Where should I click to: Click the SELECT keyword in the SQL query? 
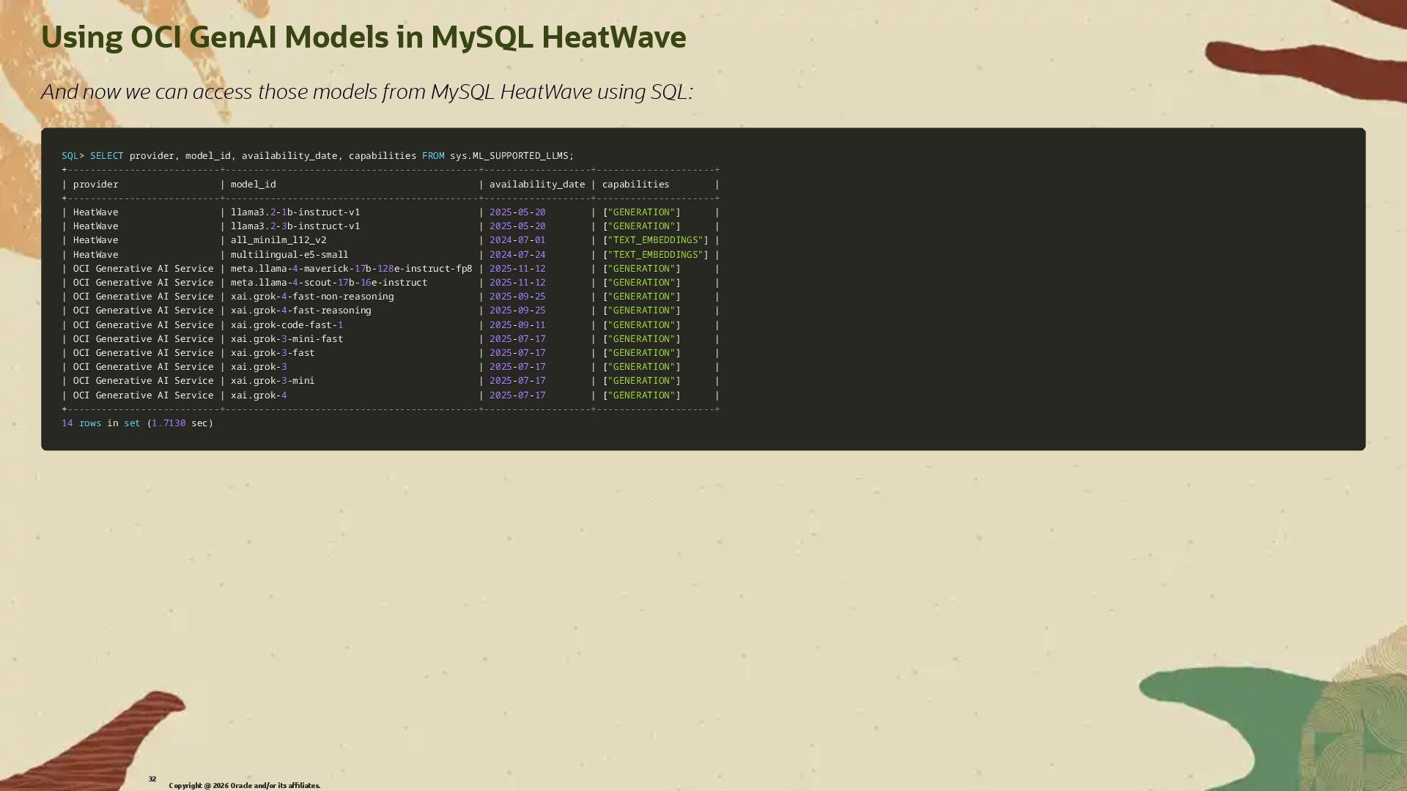(x=106, y=156)
